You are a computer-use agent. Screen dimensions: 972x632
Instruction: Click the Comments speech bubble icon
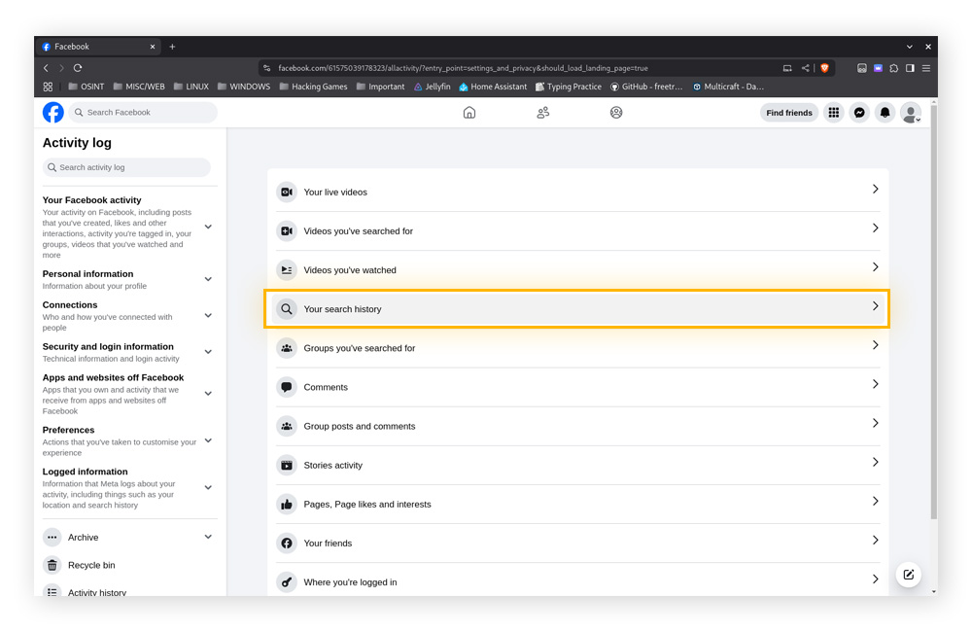287,387
